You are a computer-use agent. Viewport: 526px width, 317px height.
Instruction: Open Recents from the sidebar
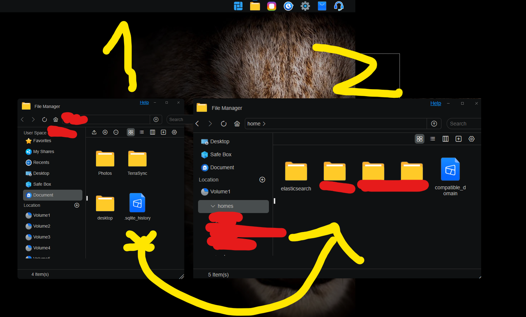(x=42, y=162)
